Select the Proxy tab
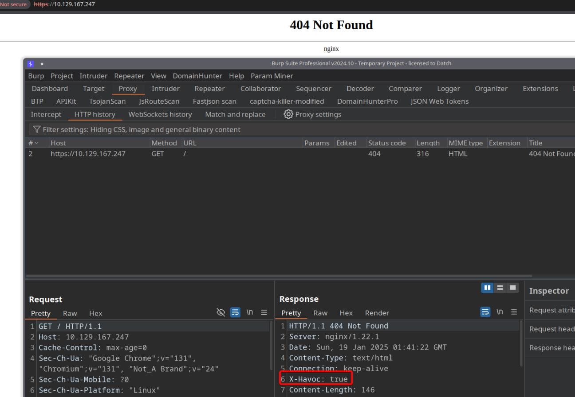This screenshot has width=575, height=397. tap(128, 89)
